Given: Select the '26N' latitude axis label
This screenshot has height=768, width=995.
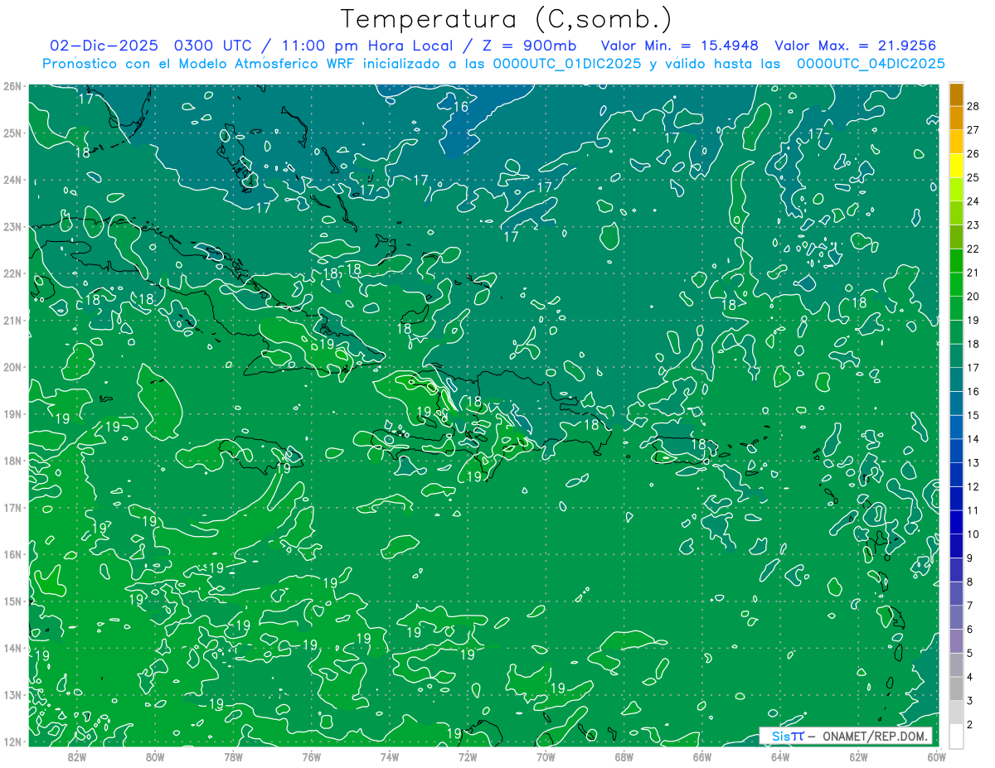Looking at the screenshot, I should (12, 86).
